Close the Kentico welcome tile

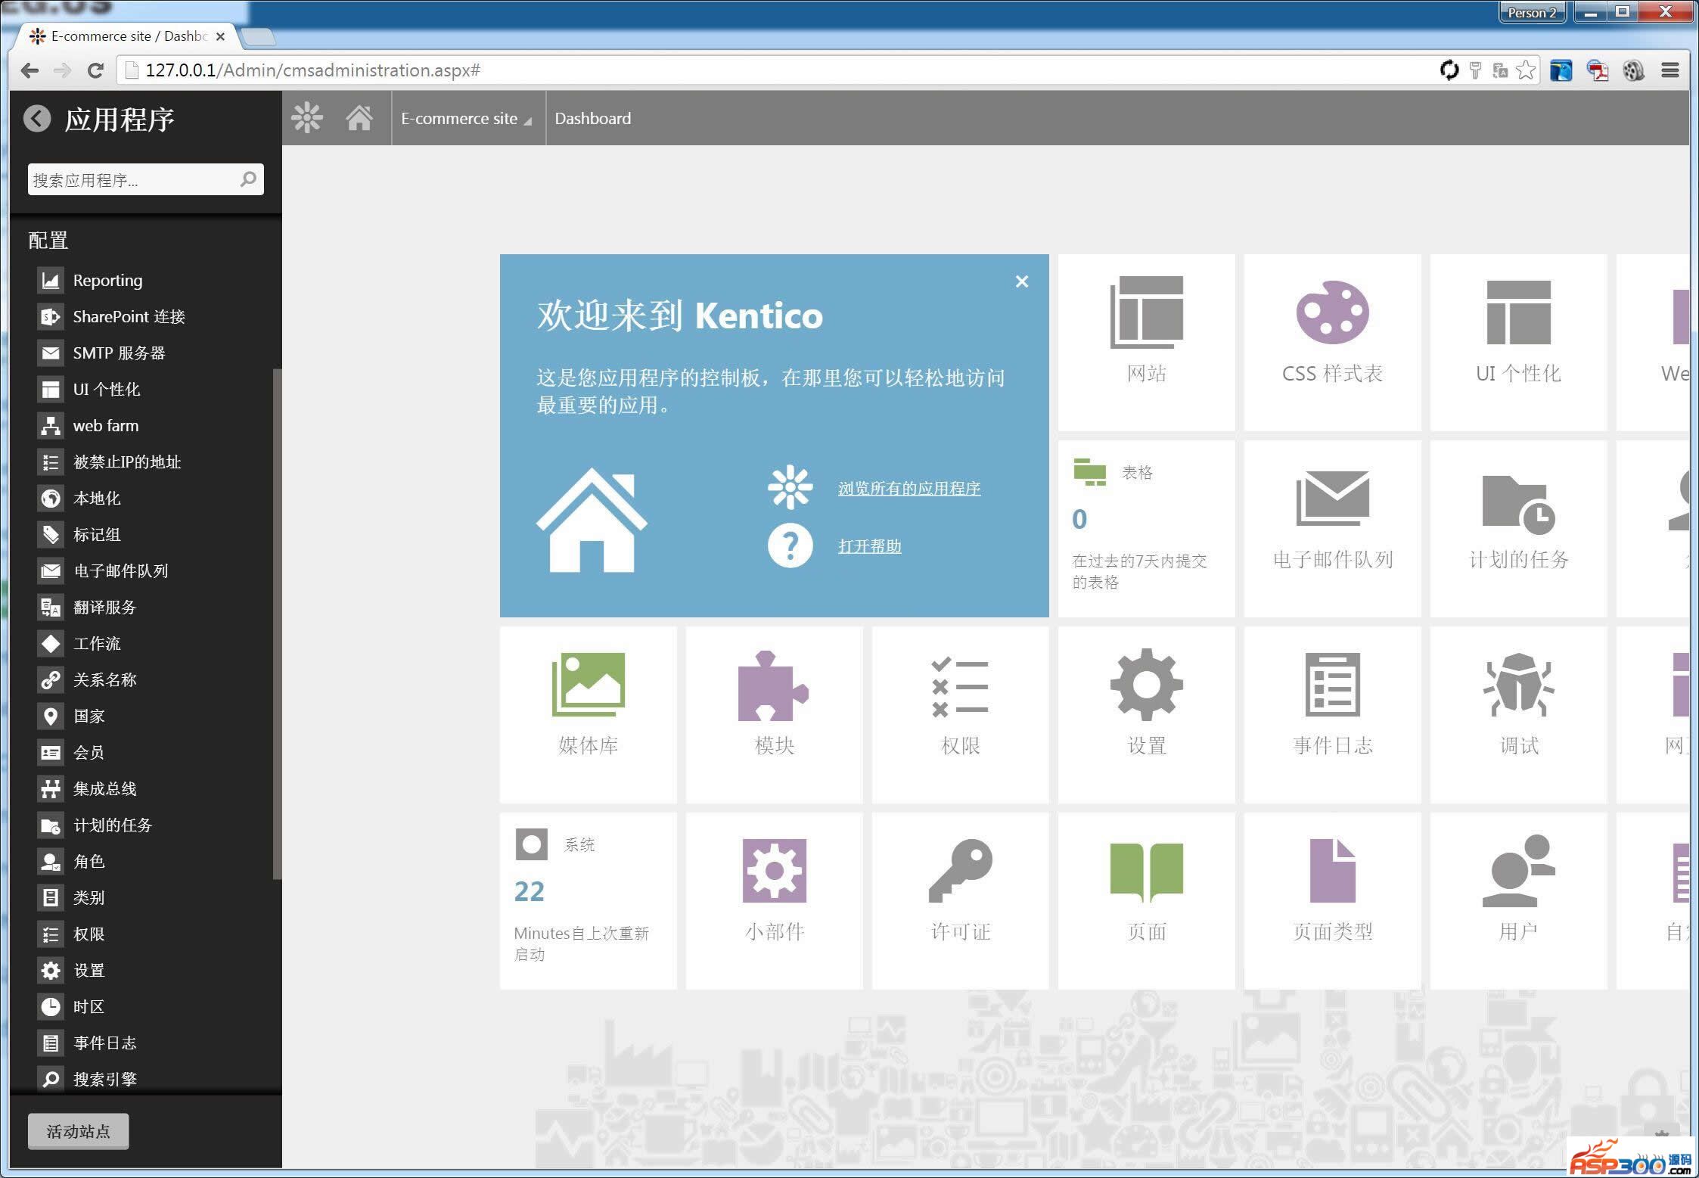(1021, 281)
